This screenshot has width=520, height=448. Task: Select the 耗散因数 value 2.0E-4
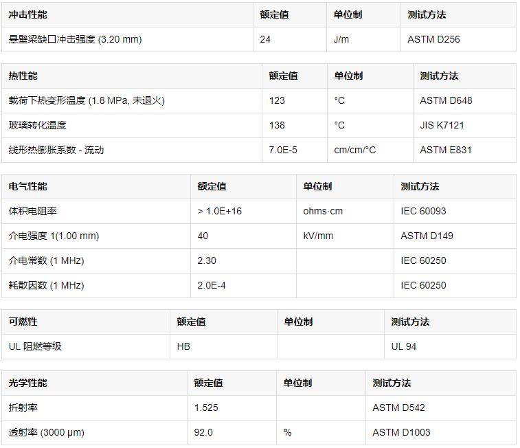(x=212, y=285)
